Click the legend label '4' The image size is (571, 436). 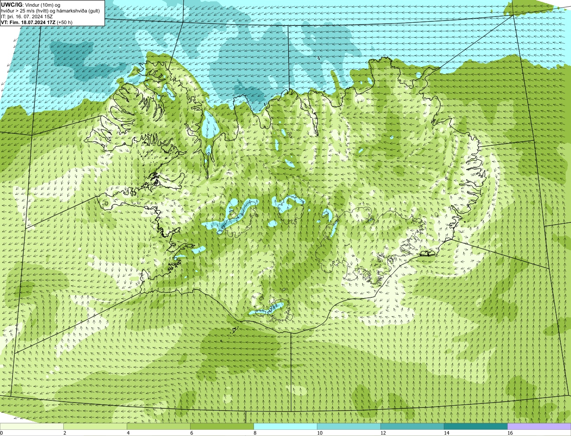(128, 433)
